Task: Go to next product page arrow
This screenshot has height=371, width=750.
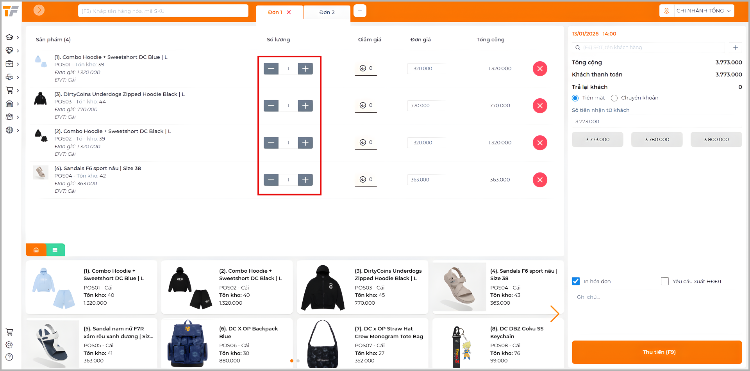Action: [x=554, y=314]
